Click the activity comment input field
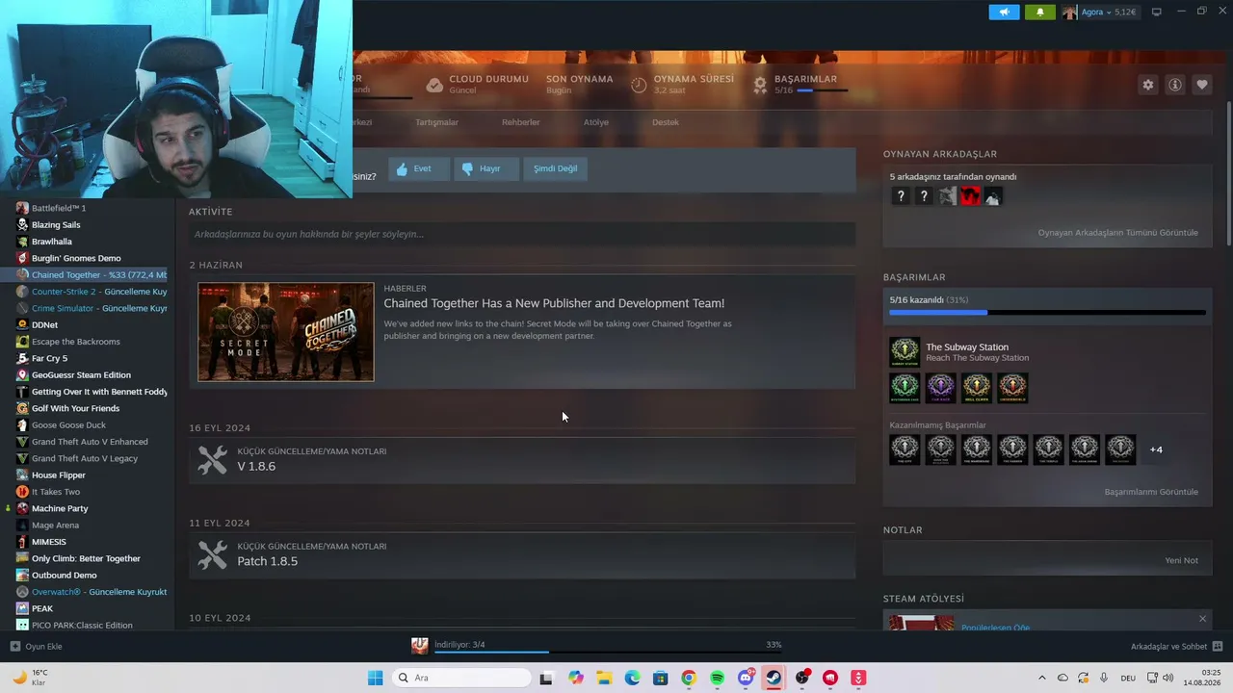The width and height of the screenshot is (1233, 693). click(x=522, y=234)
